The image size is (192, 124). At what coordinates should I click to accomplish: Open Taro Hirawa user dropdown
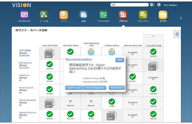(x=171, y=5)
